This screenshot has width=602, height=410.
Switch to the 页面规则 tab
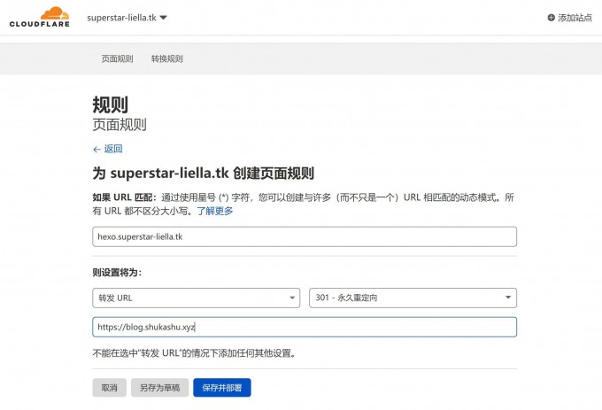pyautogui.click(x=117, y=58)
